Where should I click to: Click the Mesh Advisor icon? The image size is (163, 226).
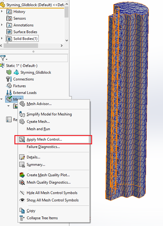tap(22, 104)
